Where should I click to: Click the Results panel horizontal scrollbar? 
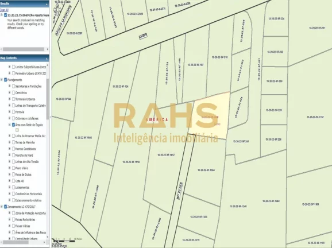coord(24,49)
